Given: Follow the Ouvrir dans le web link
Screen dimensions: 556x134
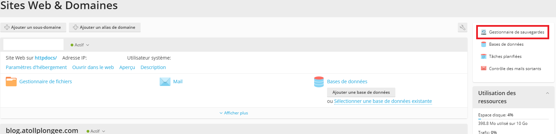Looking at the screenshot, I should point(93,67).
